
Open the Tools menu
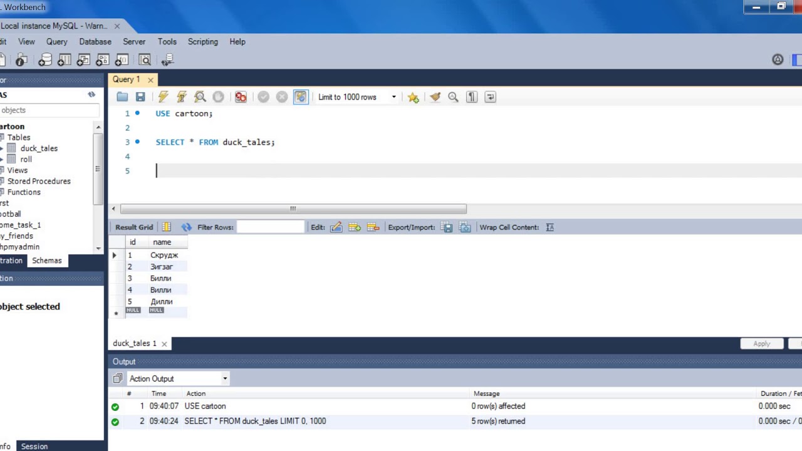pyautogui.click(x=167, y=41)
